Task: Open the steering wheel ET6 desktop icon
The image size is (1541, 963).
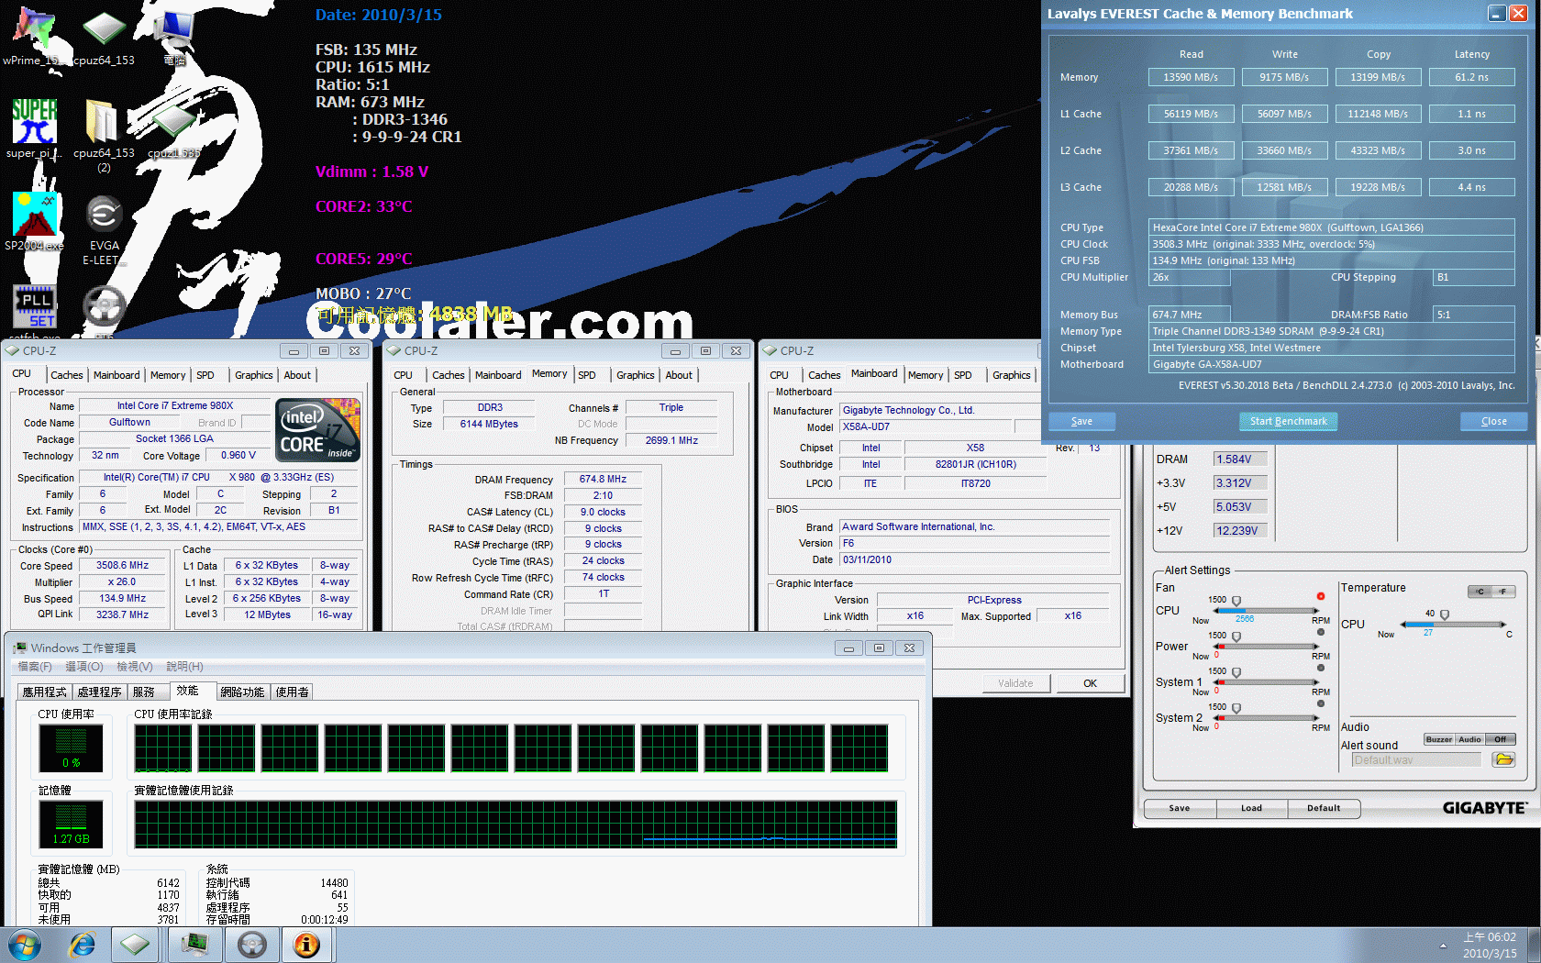Action: coord(104,307)
